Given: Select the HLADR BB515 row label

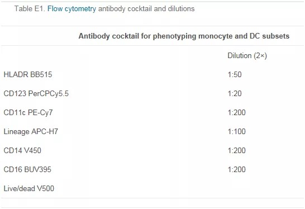Looking at the screenshot, I should (28, 74).
